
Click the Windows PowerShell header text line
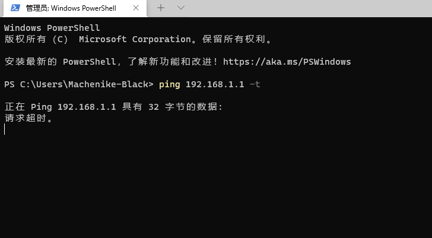[x=52, y=28]
